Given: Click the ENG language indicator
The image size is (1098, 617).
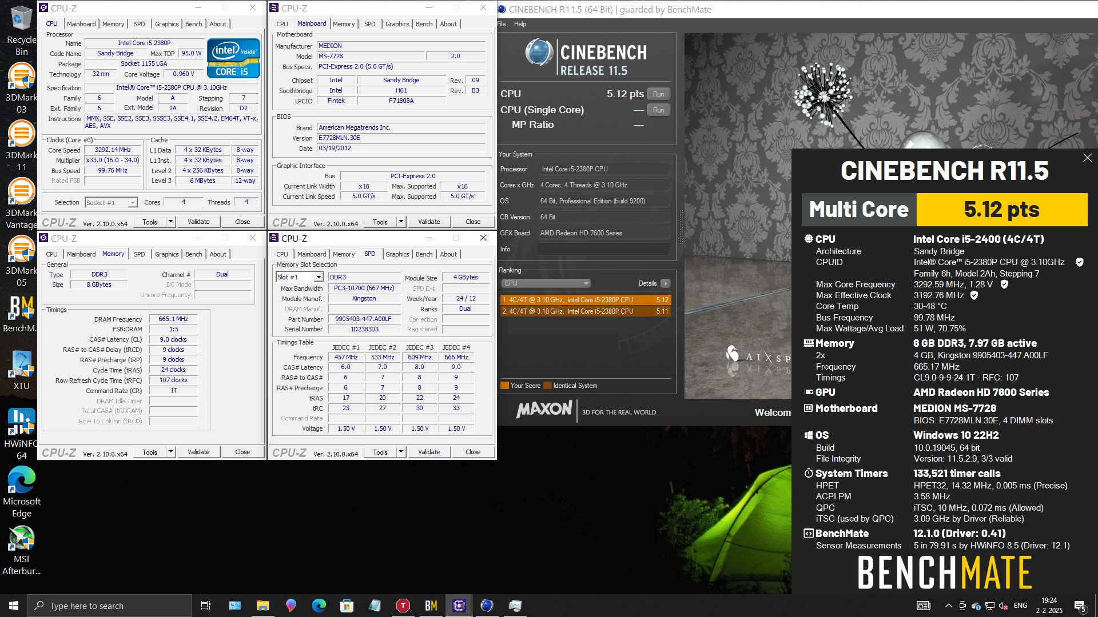Looking at the screenshot, I should pos(1020,606).
